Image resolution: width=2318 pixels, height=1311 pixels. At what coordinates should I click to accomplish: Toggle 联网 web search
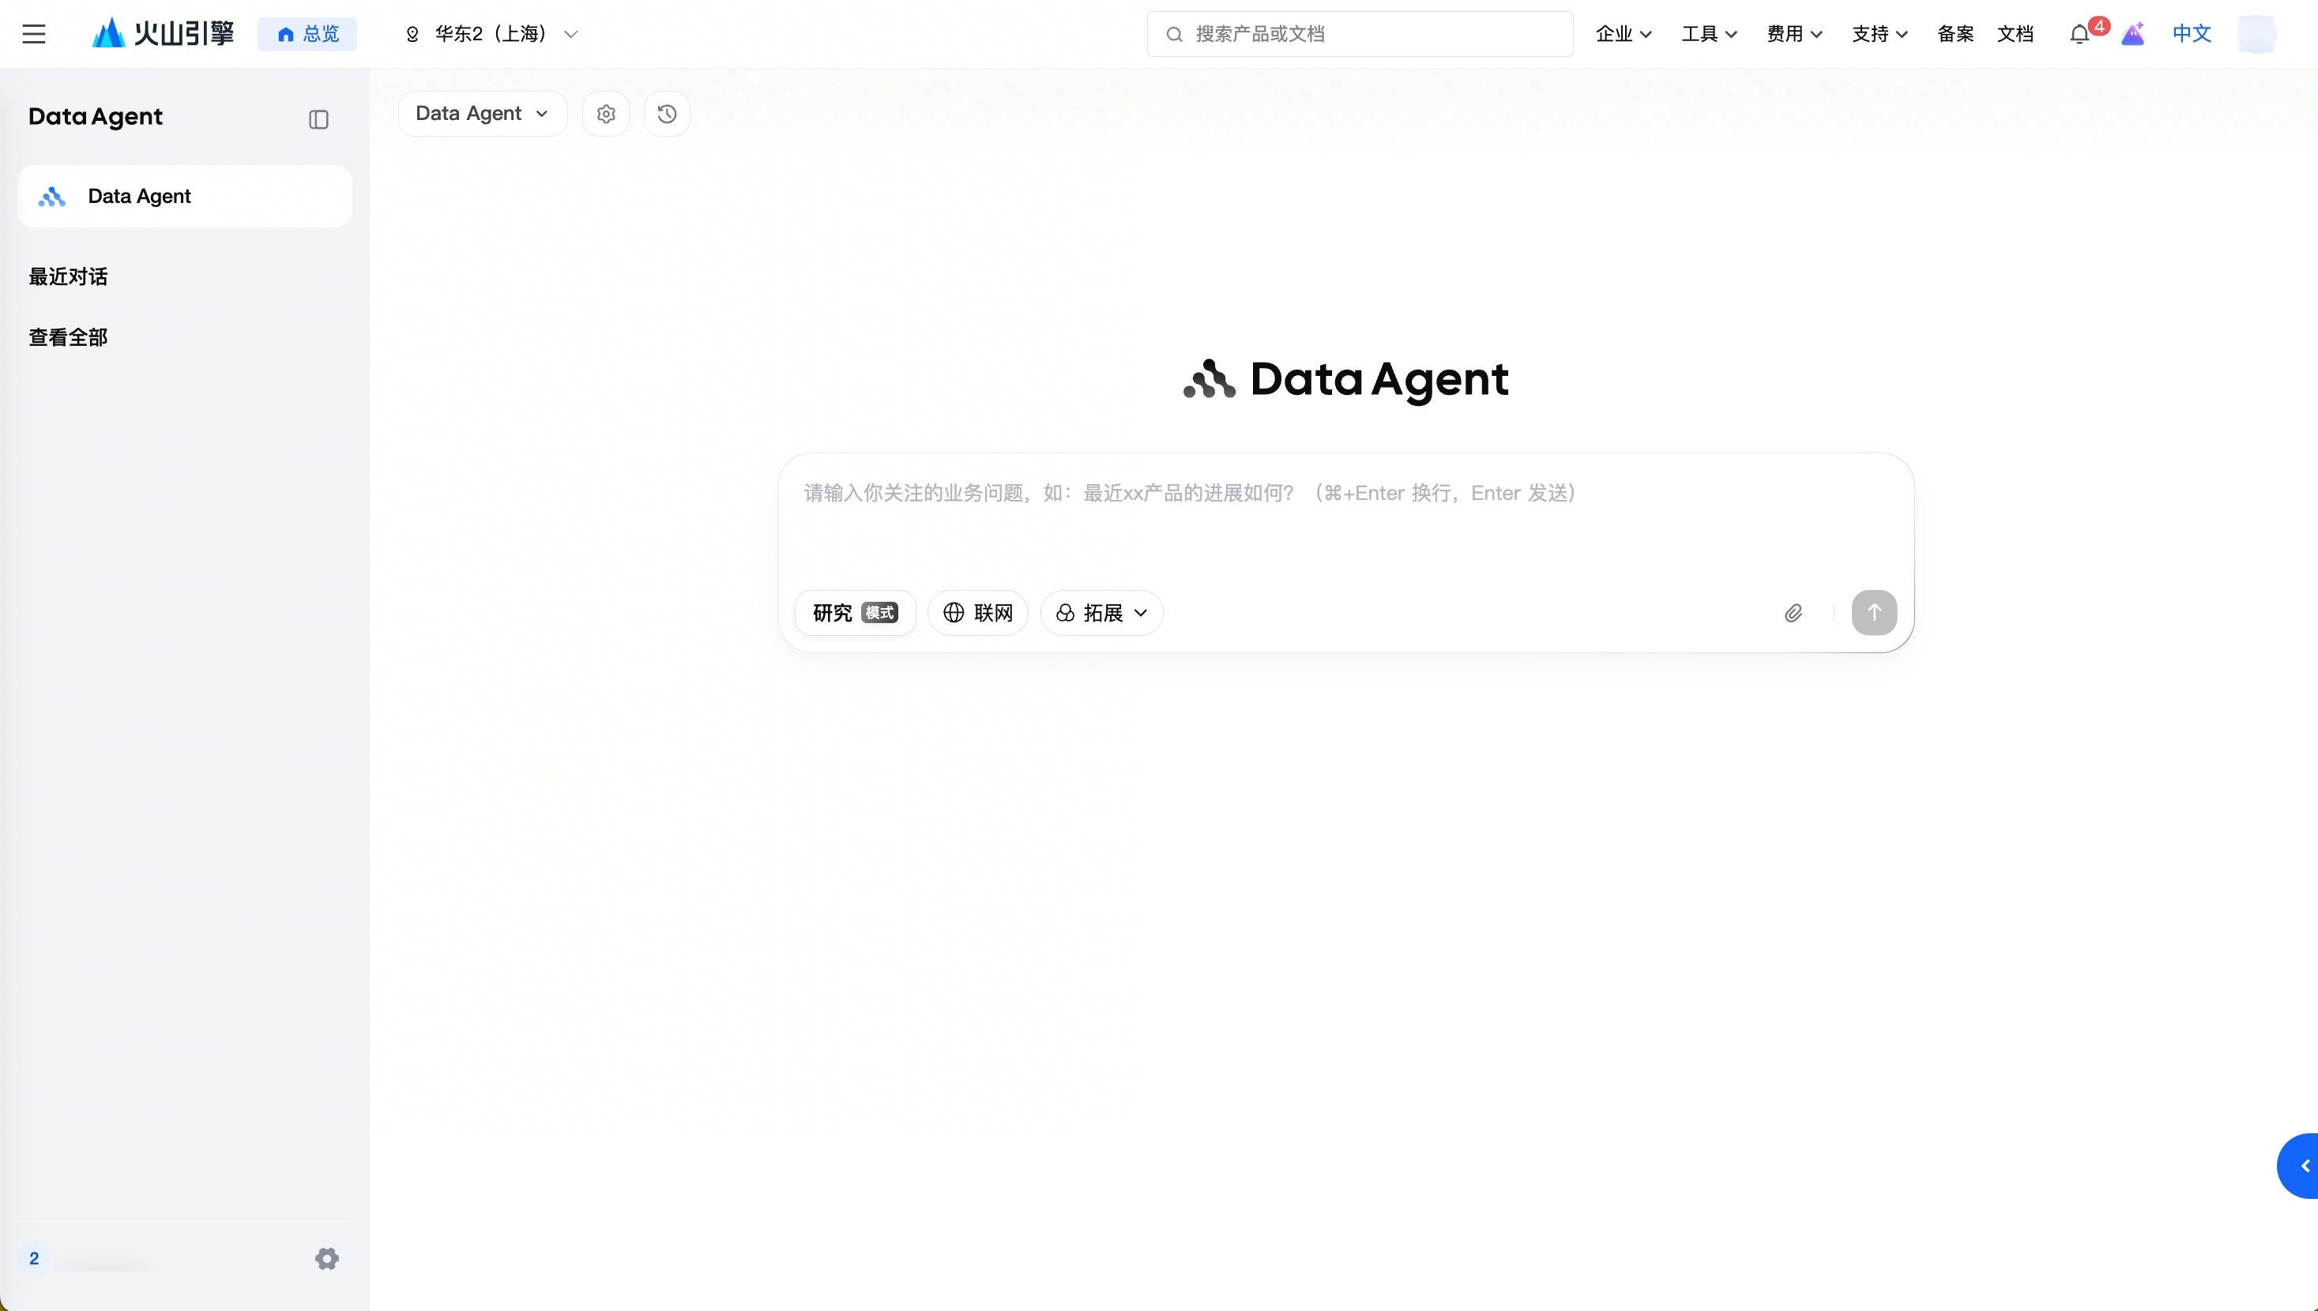[x=978, y=613]
